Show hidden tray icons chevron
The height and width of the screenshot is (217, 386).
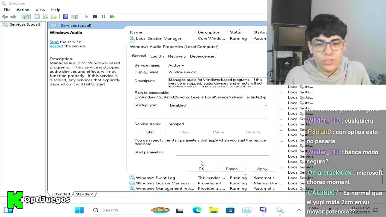point(299,210)
